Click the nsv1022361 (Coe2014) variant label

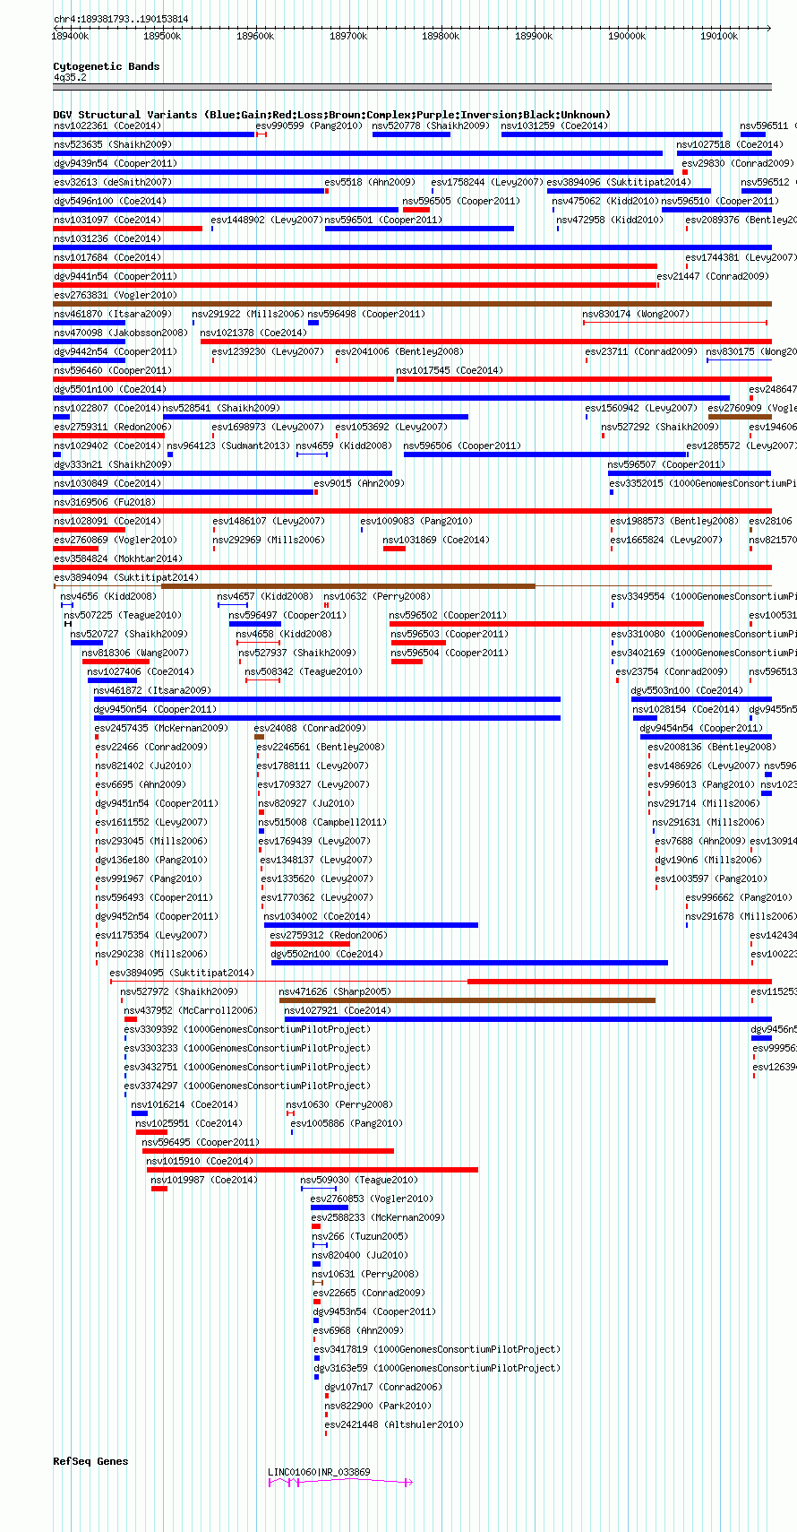coord(107,126)
